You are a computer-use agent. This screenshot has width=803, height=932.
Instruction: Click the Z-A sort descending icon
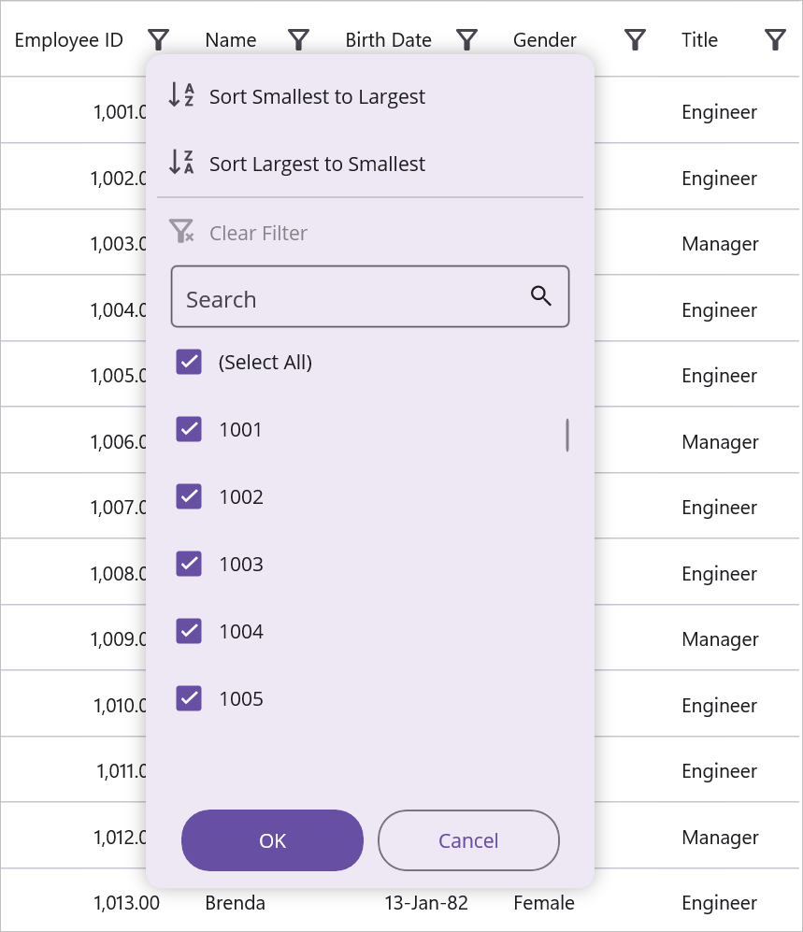pos(183,163)
